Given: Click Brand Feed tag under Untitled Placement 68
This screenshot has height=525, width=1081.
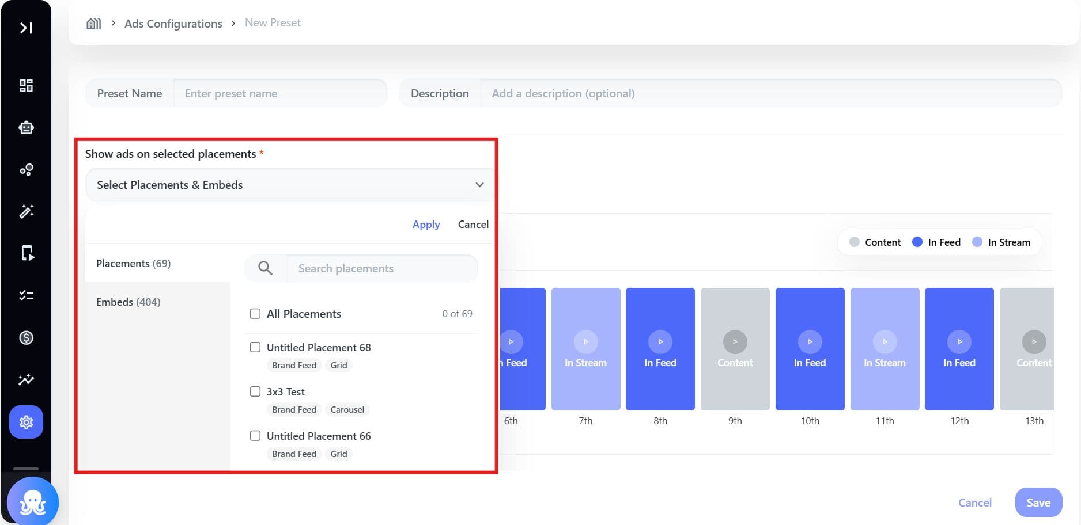Looking at the screenshot, I should 294,366.
